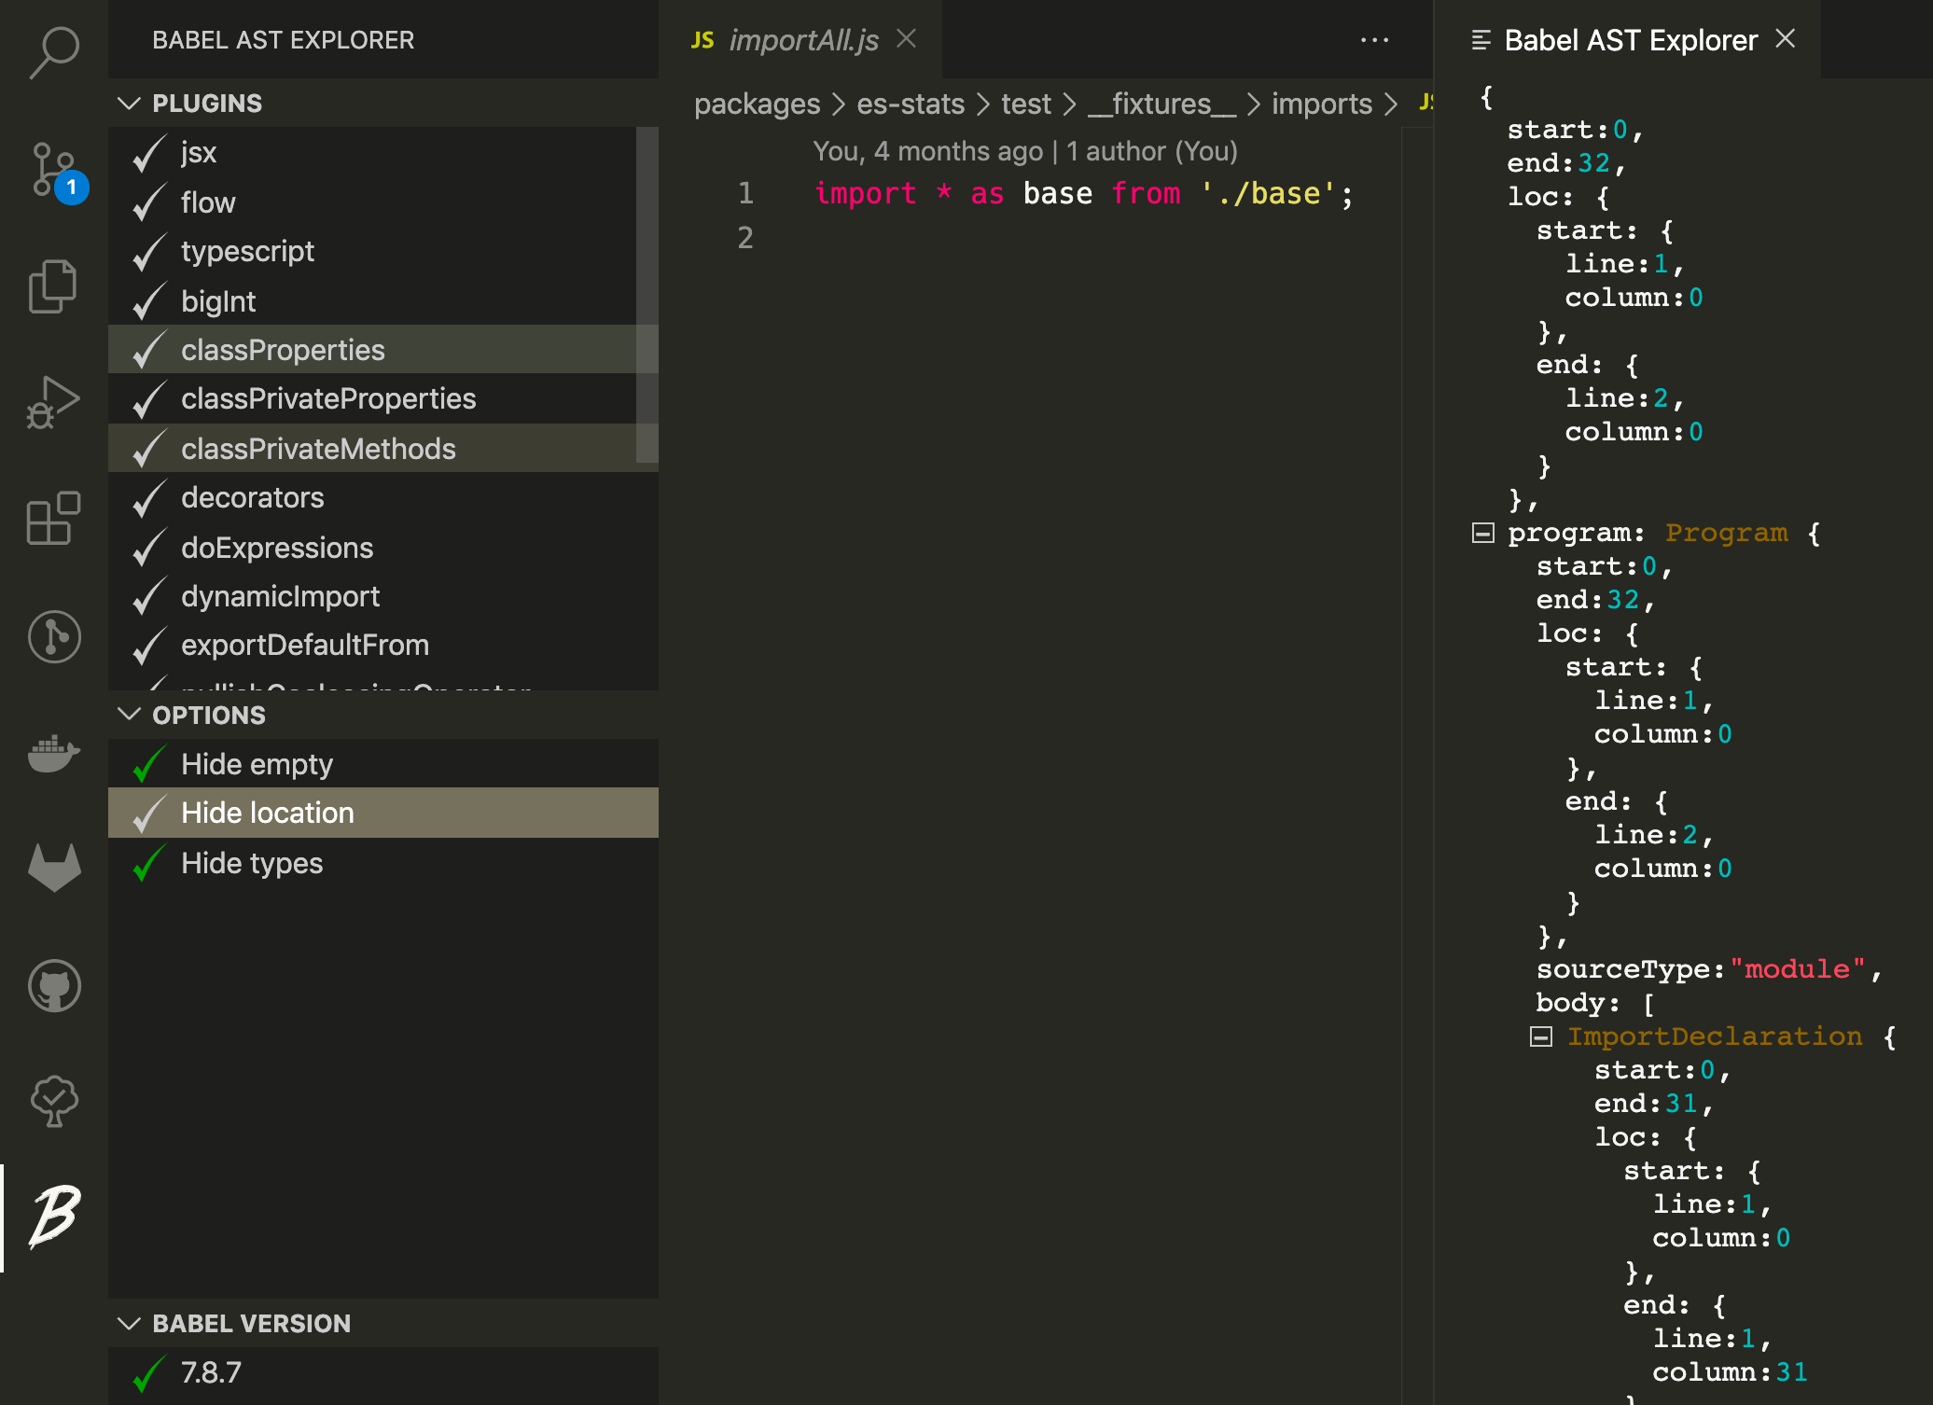Click the __fixtures__ breadcrumb
The image size is (1933, 1405).
(x=1162, y=104)
